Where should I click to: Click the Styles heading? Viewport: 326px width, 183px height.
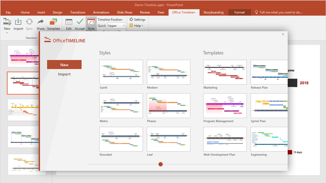coord(105,53)
